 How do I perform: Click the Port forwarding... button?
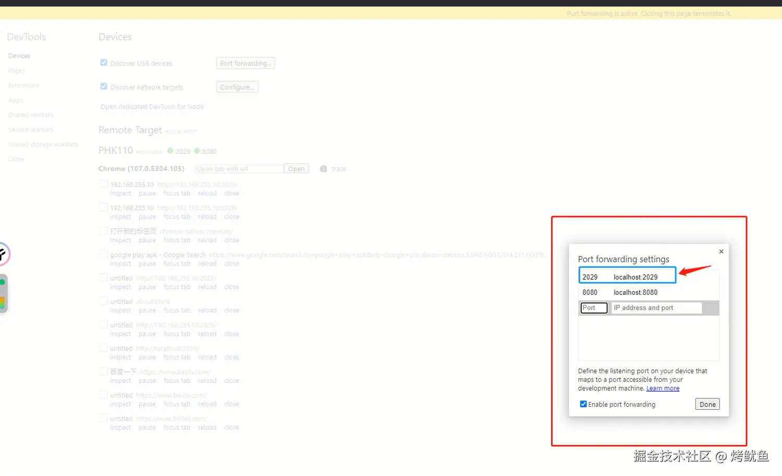point(246,63)
